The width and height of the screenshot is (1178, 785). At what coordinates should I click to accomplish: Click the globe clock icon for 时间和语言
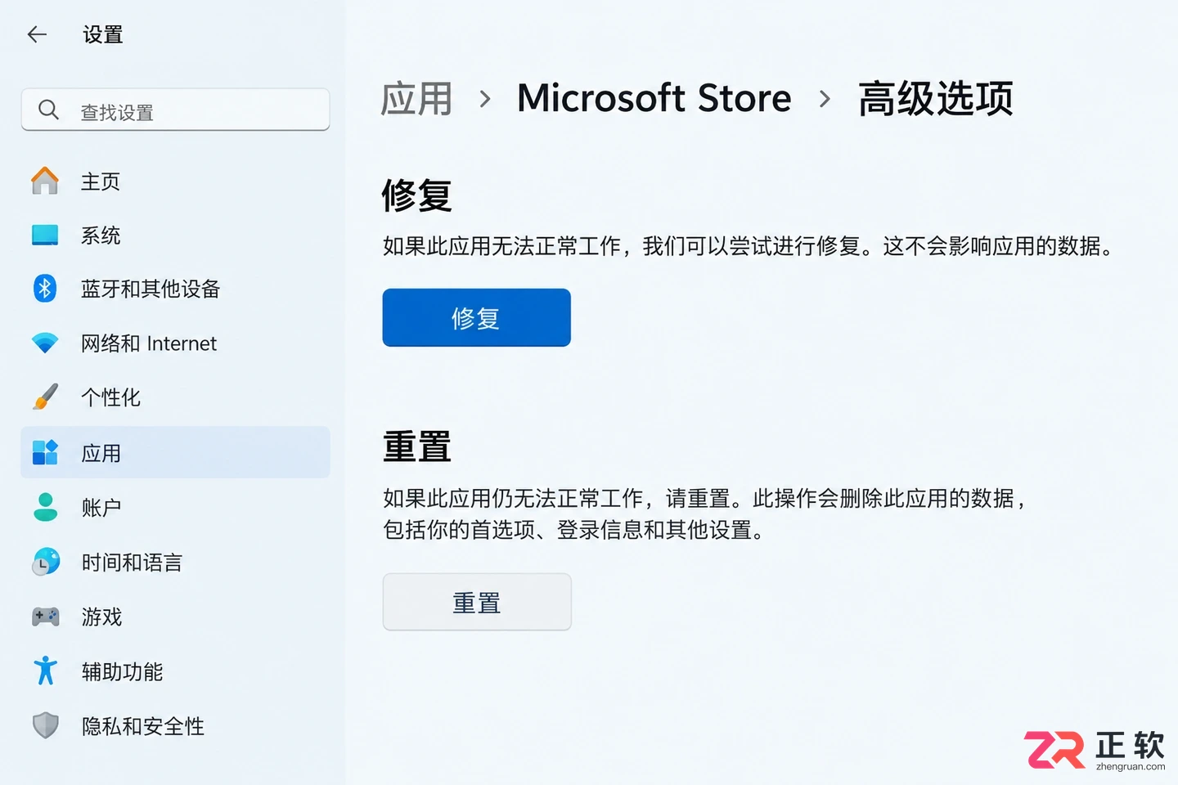46,562
